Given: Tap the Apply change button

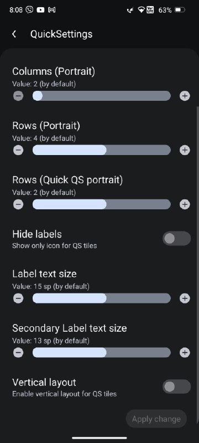Looking at the screenshot, I should click(x=156, y=419).
